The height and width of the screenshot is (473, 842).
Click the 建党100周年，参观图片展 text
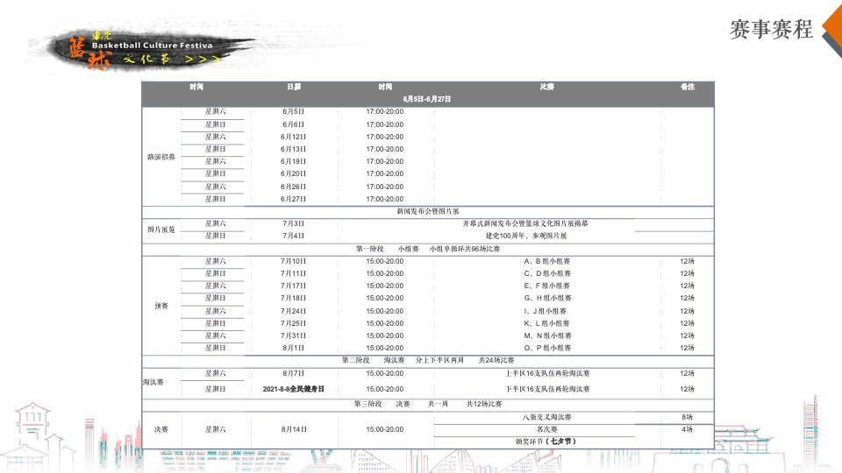(525, 236)
